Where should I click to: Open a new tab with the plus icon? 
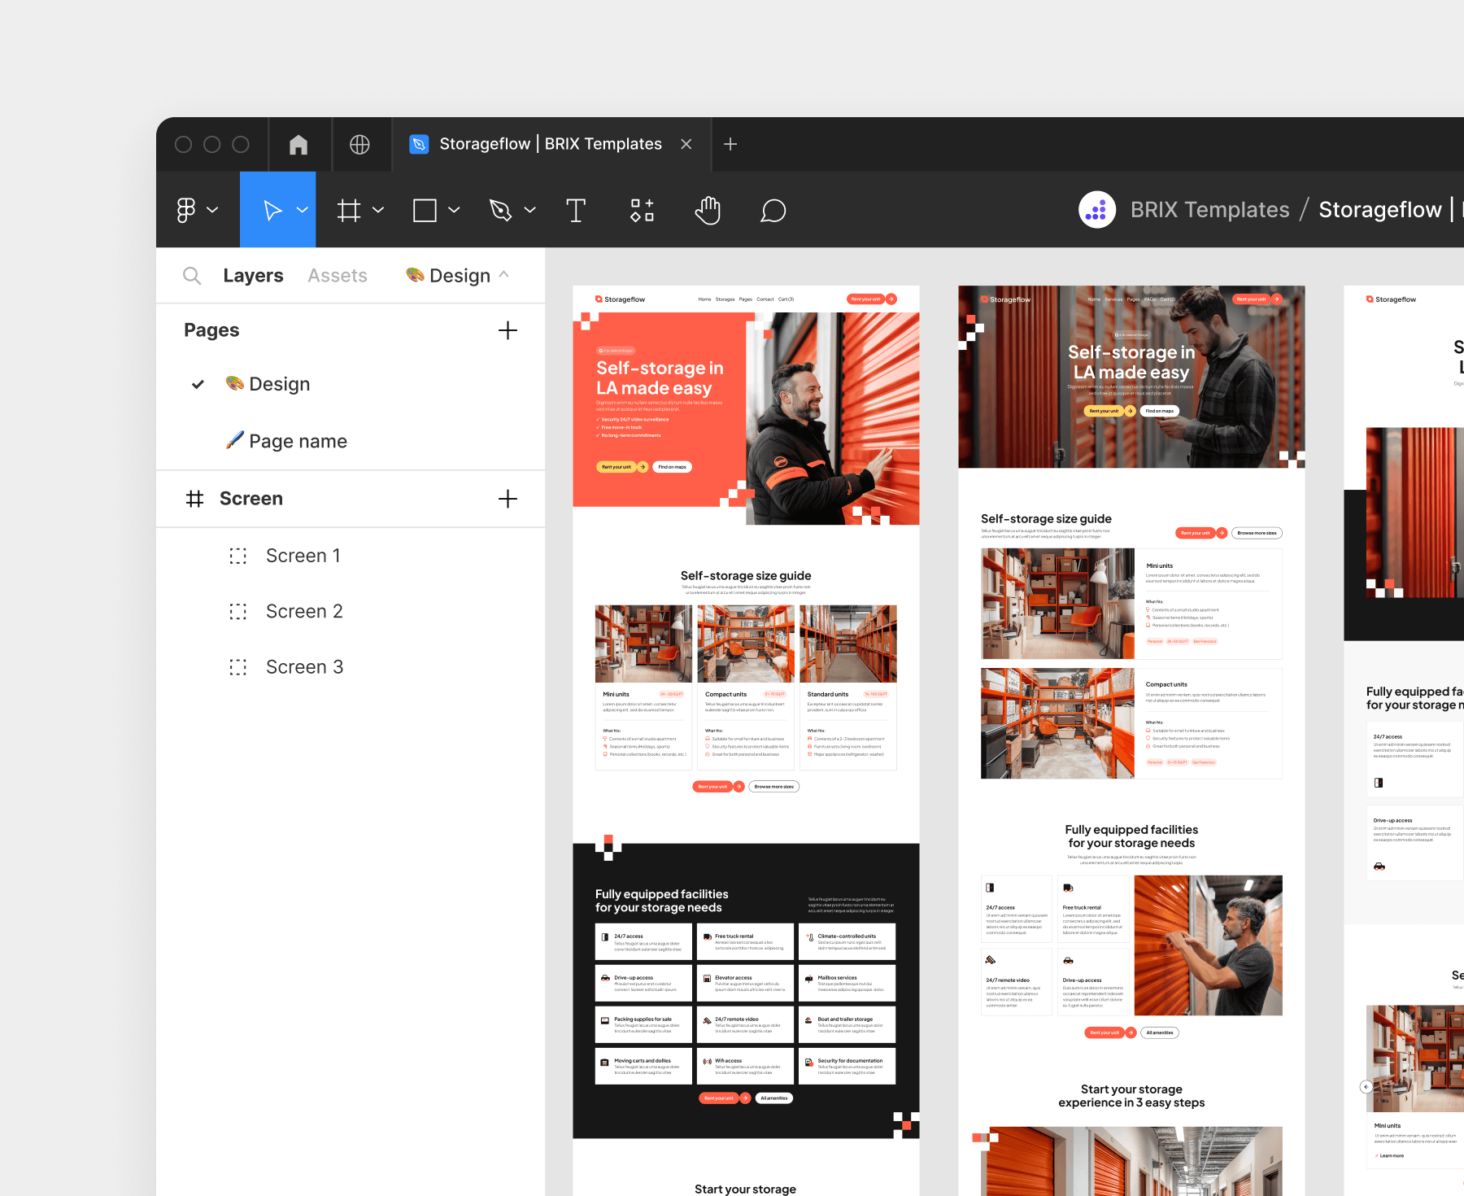pos(730,144)
